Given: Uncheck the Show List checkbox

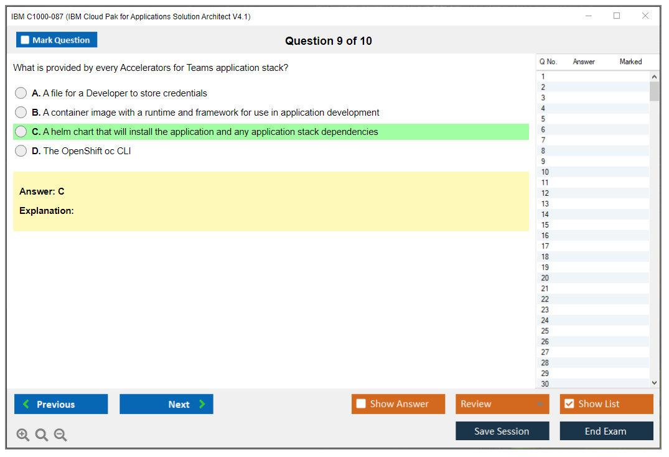Looking at the screenshot, I should pyautogui.click(x=569, y=404).
